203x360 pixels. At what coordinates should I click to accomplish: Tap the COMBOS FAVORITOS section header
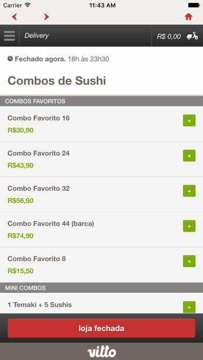102,101
